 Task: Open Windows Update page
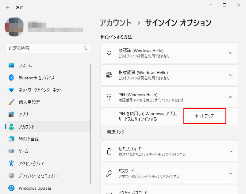[48, 188]
